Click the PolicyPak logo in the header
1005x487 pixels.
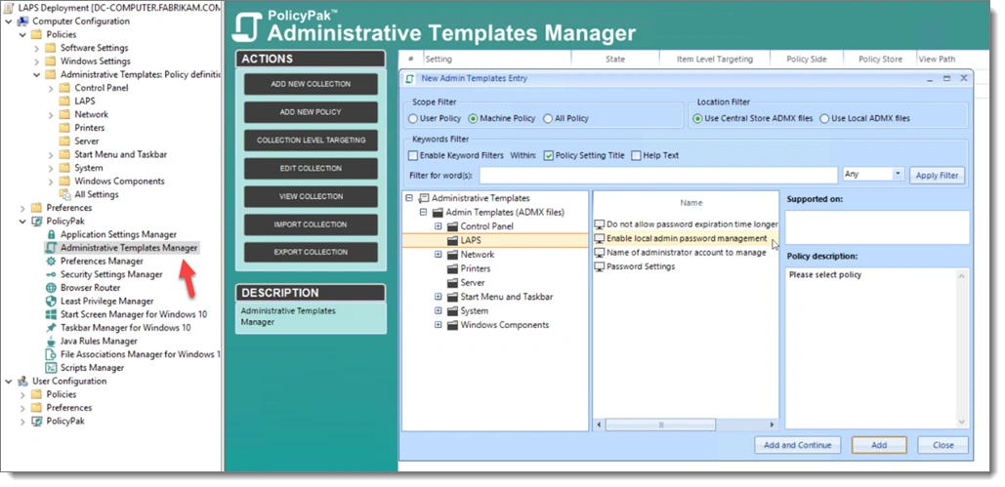point(245,27)
